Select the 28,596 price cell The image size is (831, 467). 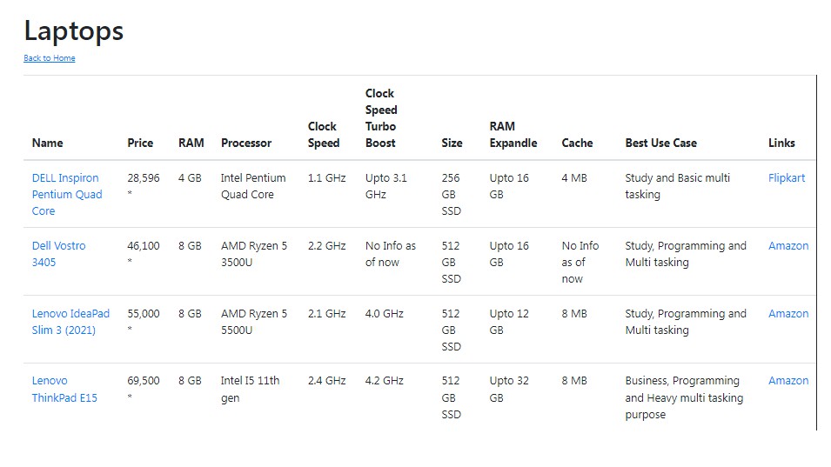(x=144, y=177)
